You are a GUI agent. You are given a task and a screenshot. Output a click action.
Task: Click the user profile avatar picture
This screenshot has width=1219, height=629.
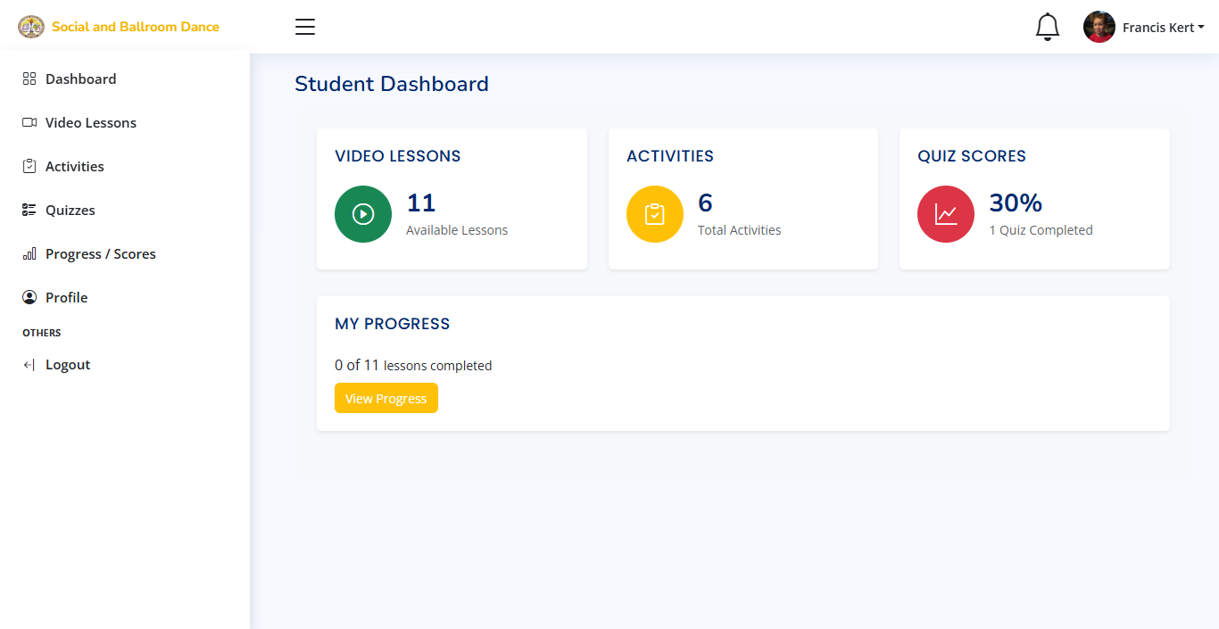coord(1099,27)
